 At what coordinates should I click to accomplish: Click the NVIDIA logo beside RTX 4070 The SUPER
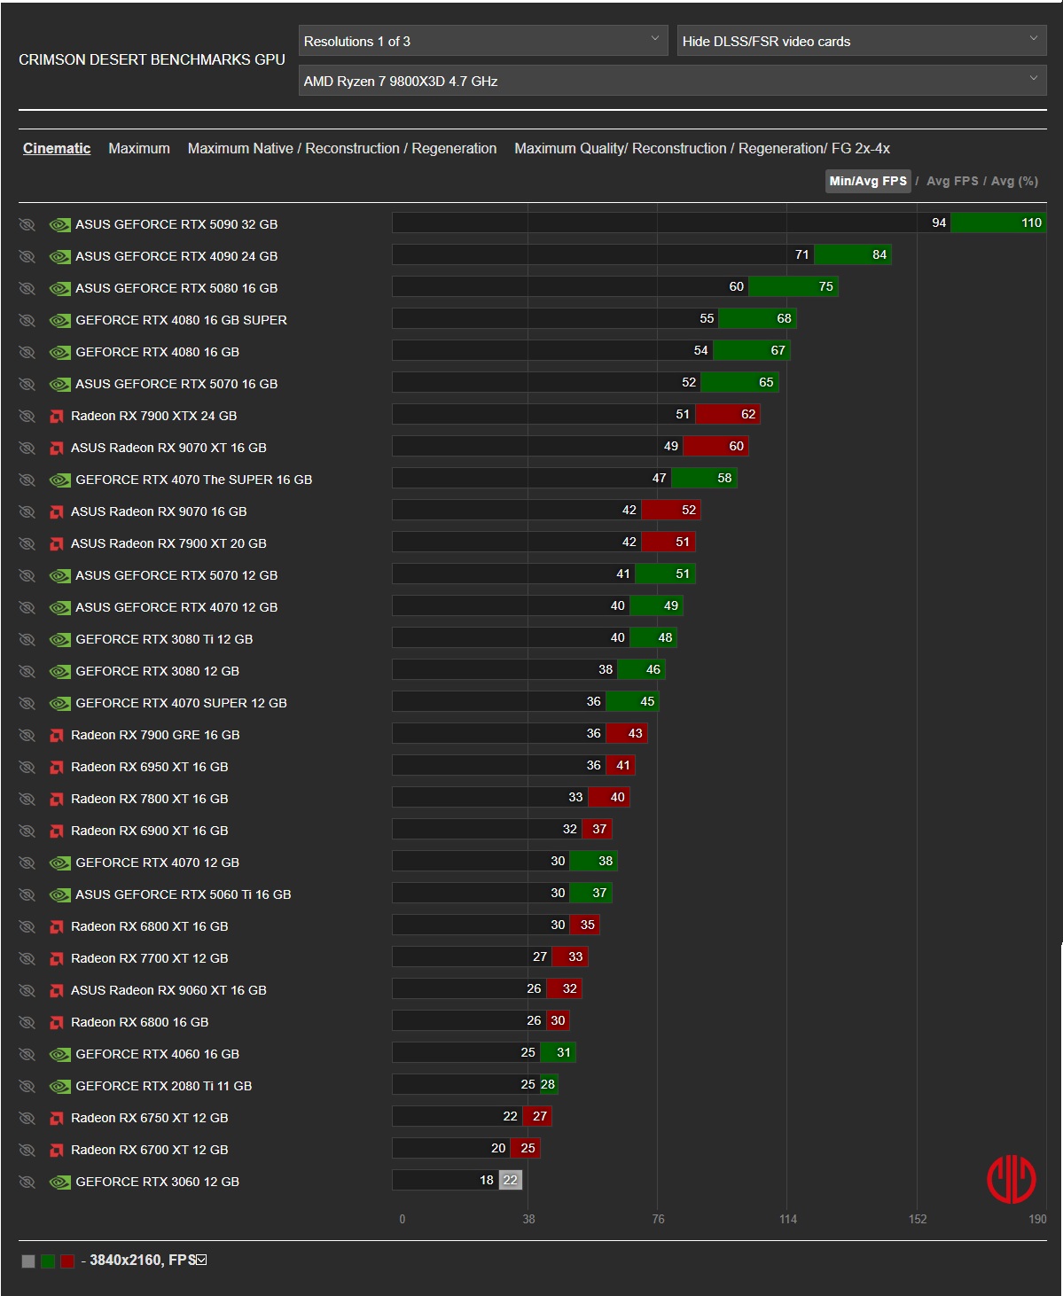59,480
